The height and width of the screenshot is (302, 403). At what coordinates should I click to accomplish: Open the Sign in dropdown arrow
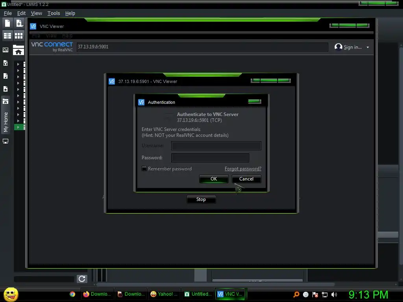pos(368,47)
